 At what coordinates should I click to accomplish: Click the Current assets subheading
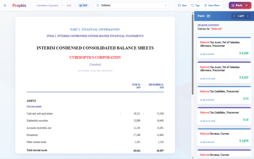pos(34,107)
